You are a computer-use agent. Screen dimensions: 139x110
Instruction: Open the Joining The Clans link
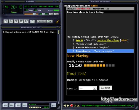108,40
